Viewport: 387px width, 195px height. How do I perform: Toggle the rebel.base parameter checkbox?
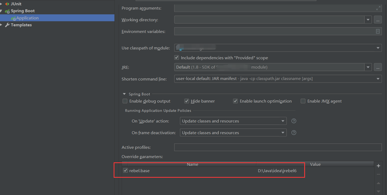pyautogui.click(x=126, y=171)
